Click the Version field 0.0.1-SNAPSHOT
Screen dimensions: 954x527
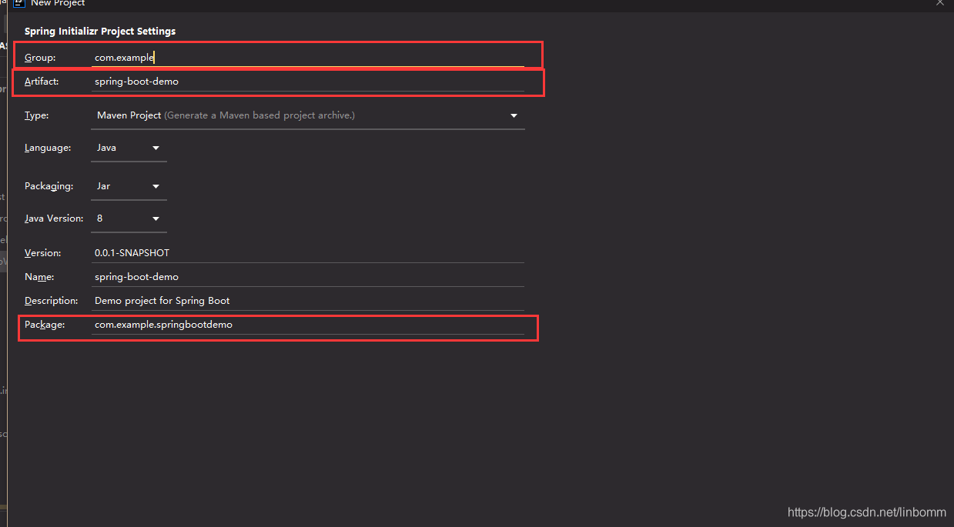[307, 252]
